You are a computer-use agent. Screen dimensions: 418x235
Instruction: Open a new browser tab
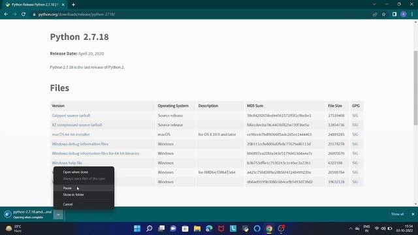73,5
